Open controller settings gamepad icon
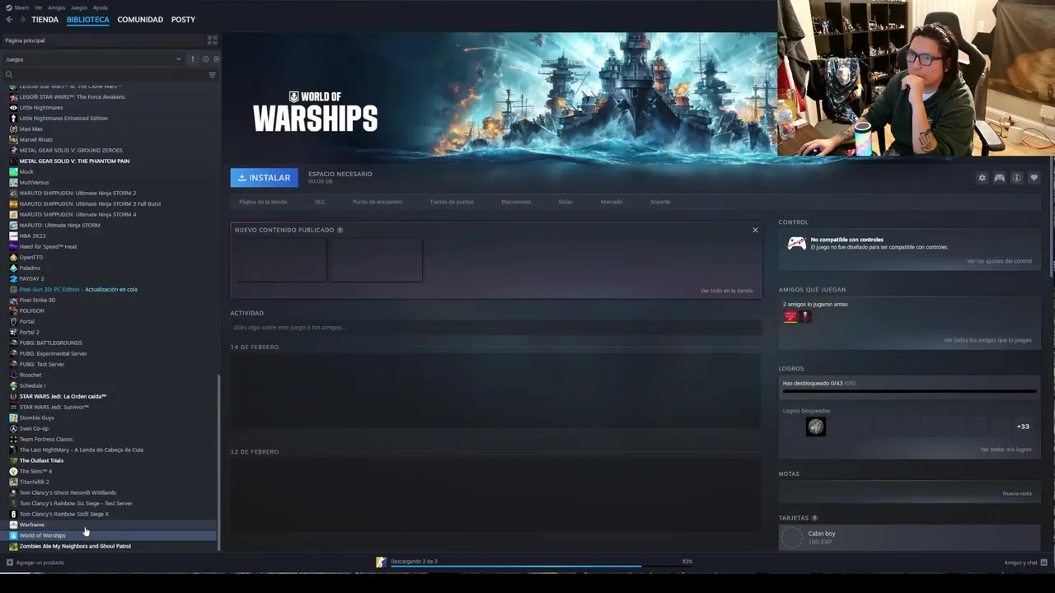The height and width of the screenshot is (593, 1055). coord(999,178)
